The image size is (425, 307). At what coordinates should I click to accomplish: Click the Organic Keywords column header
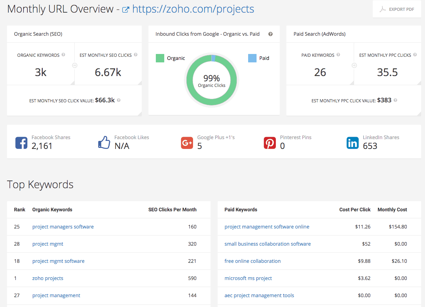point(52,210)
